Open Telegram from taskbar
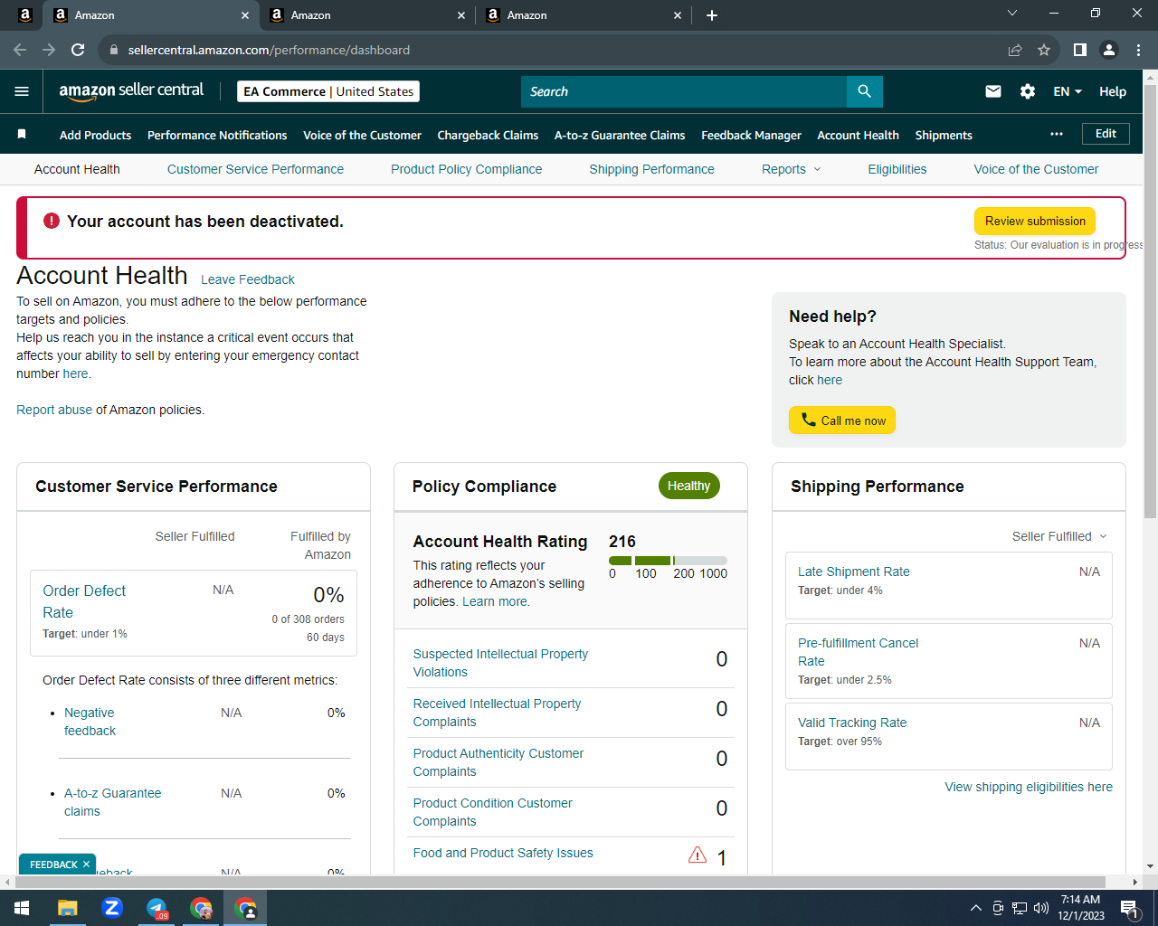Image resolution: width=1158 pixels, height=926 pixels. pyautogui.click(x=157, y=908)
